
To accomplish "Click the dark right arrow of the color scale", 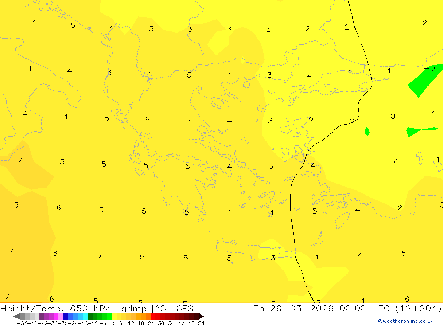I will pyautogui.click(x=201, y=316).
